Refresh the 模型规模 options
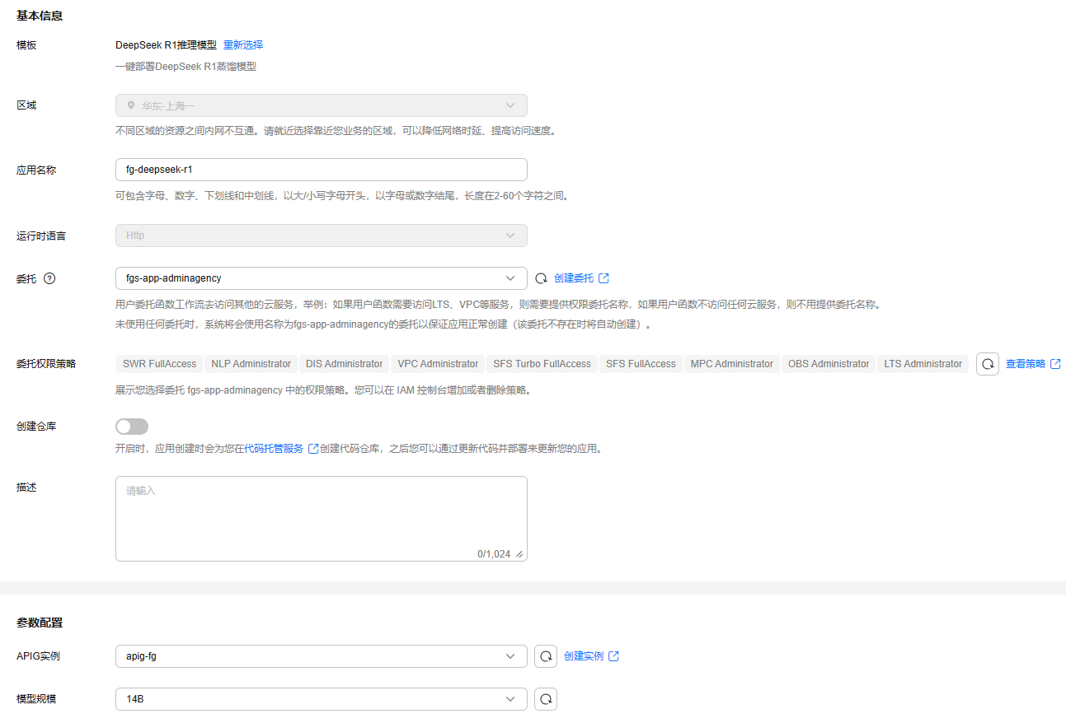This screenshot has height=723, width=1066. point(546,699)
